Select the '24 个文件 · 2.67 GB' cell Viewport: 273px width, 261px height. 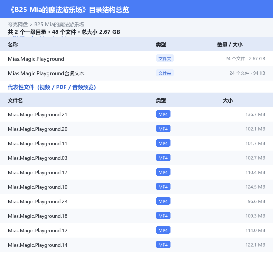point(245,59)
